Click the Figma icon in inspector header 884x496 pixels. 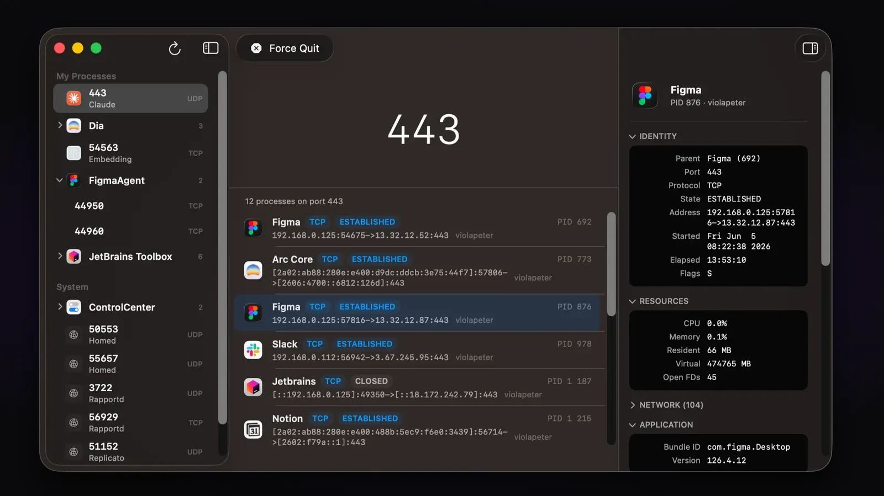click(x=645, y=95)
